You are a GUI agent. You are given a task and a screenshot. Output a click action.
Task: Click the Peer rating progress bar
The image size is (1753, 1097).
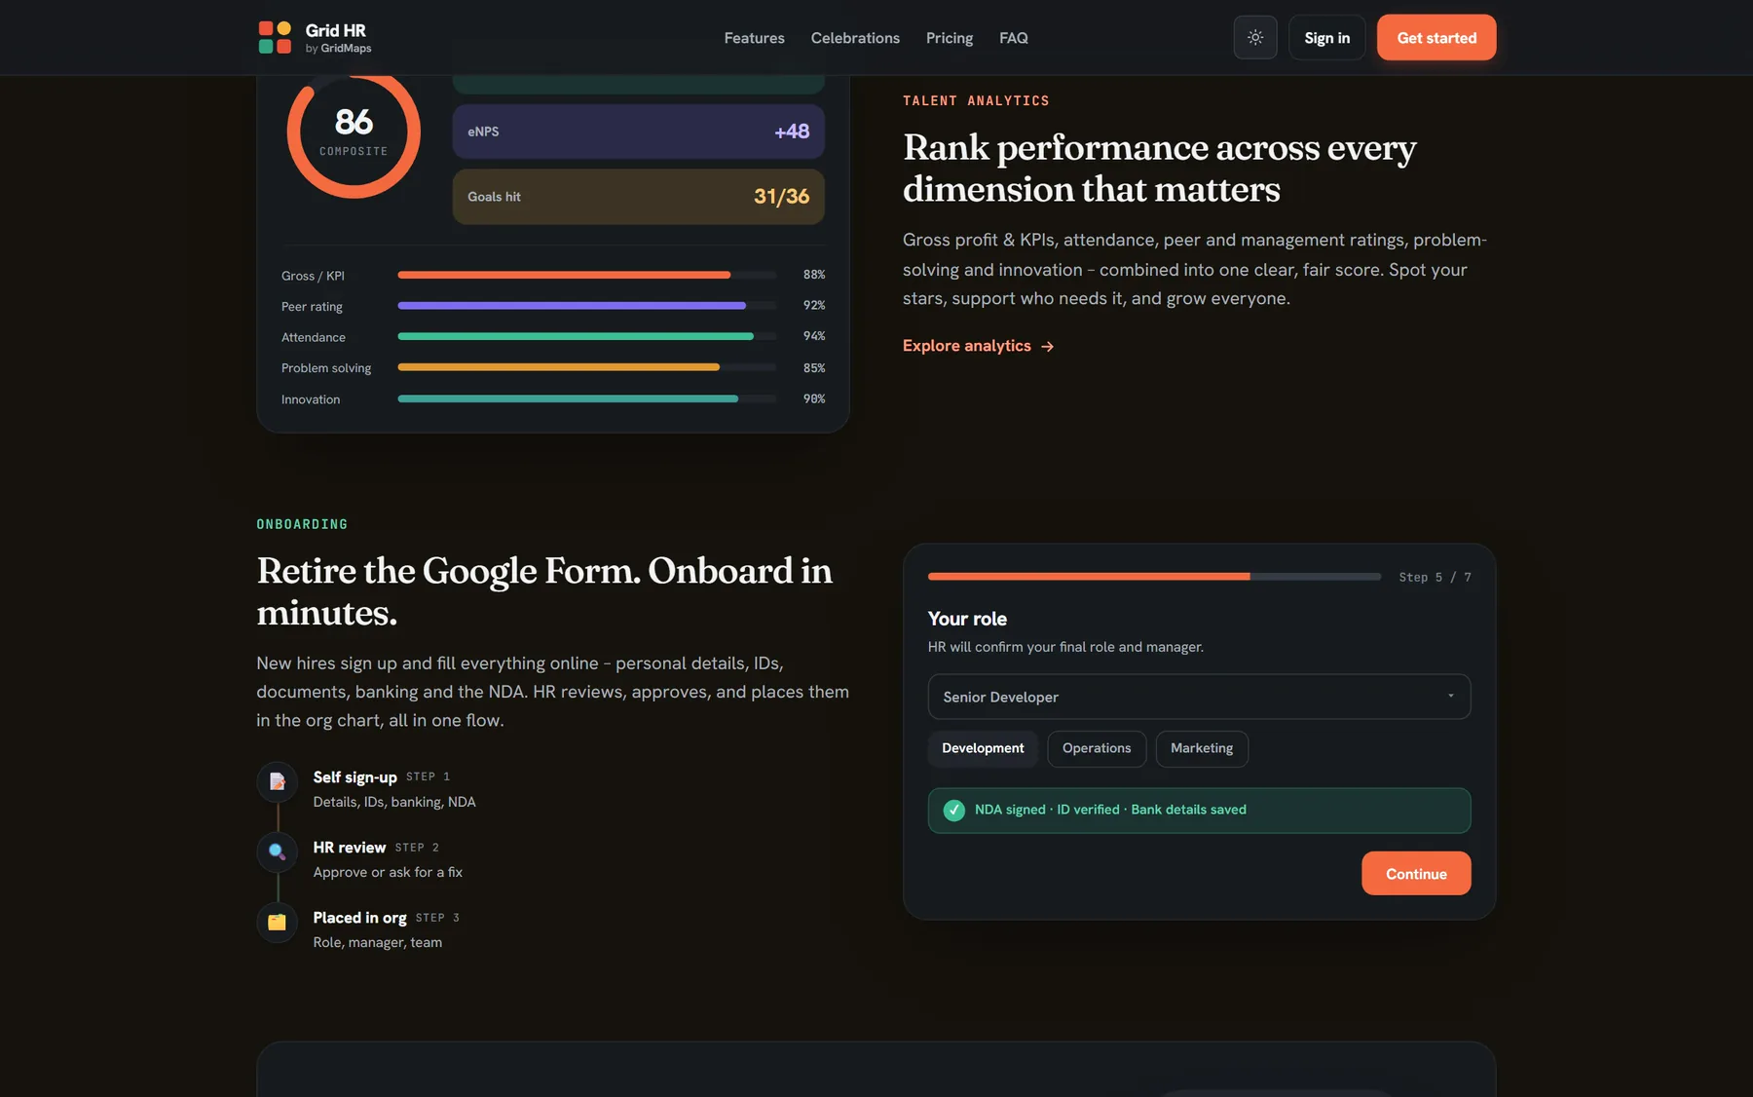tap(586, 305)
